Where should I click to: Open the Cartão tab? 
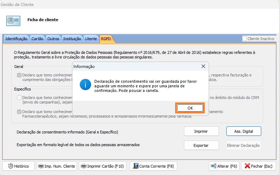click(x=37, y=39)
